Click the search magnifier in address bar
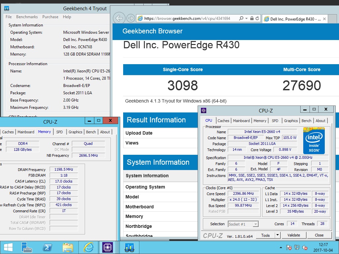The width and height of the screenshot is (339, 254). [x=241, y=19]
